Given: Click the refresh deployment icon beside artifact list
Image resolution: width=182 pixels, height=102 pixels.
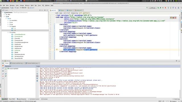Looking at the screenshot, I should click(x=6, y=74).
